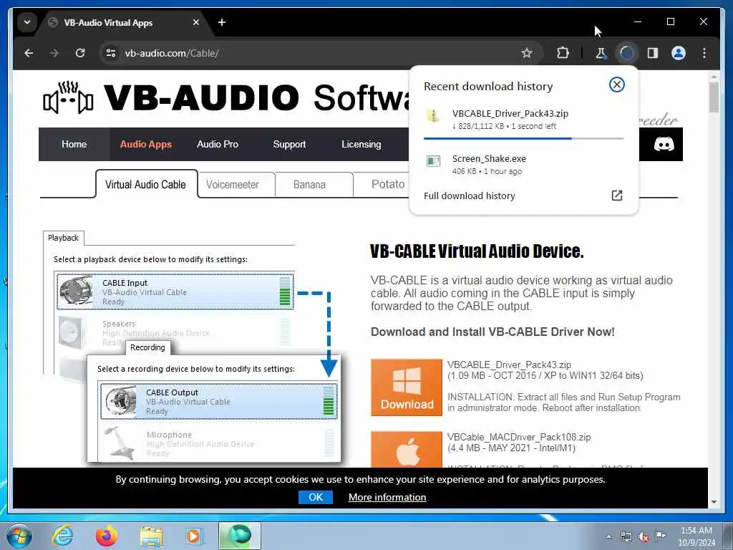The width and height of the screenshot is (733, 550).
Task: Click the VB-Audio speaker logo
Action: point(68,97)
